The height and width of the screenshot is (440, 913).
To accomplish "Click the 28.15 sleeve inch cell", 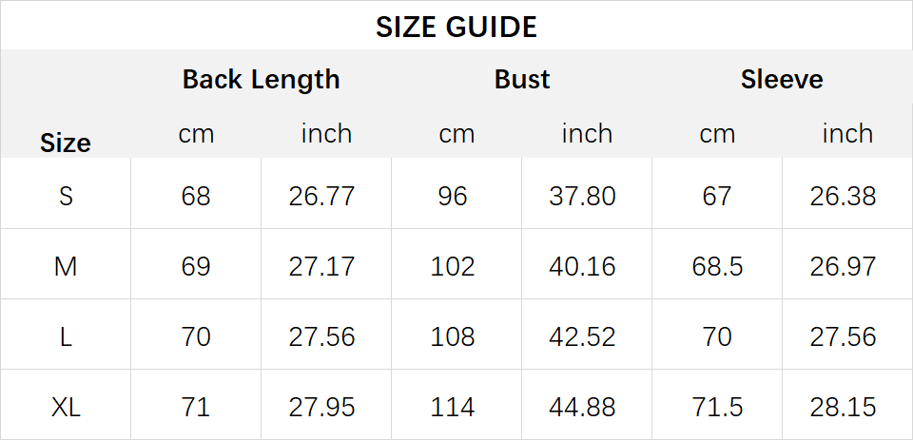I will click(x=843, y=408).
